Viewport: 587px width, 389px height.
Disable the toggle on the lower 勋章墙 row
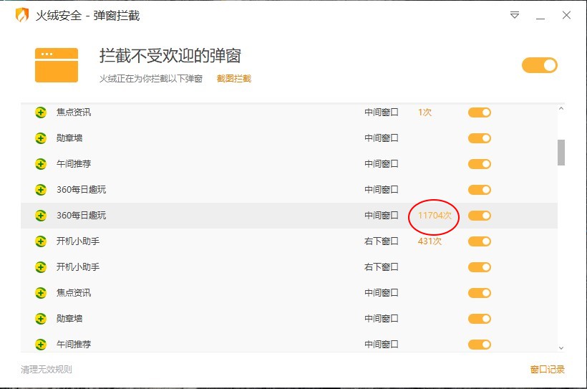click(479, 319)
